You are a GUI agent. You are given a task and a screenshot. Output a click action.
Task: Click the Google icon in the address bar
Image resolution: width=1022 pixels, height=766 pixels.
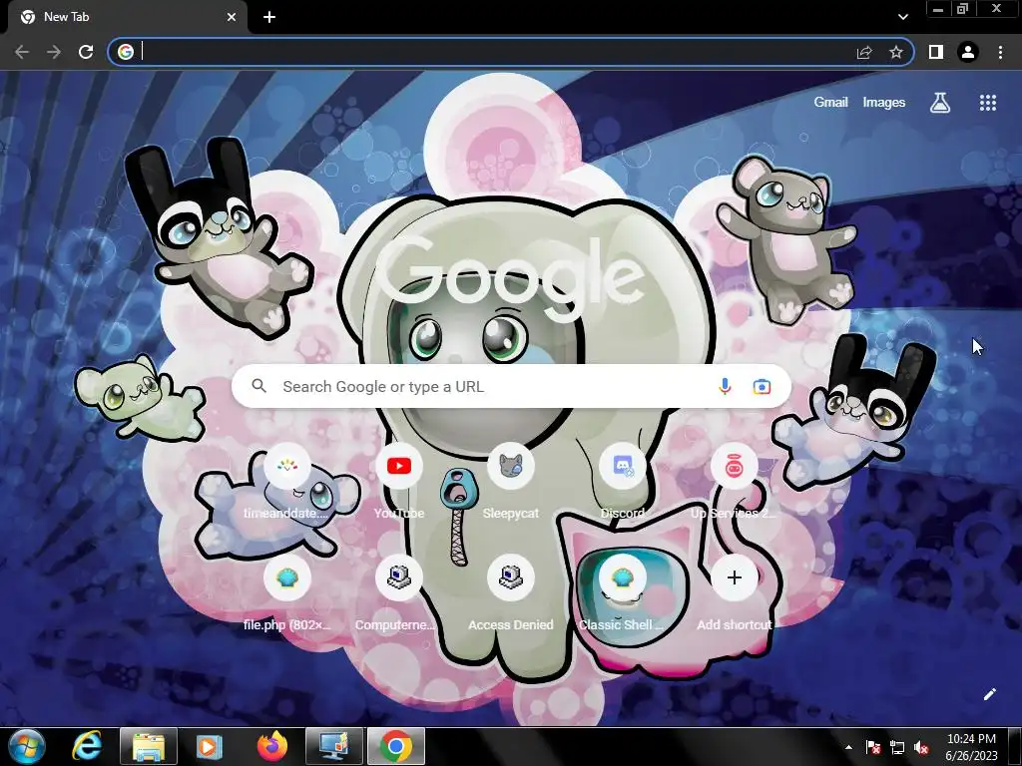pyautogui.click(x=126, y=52)
